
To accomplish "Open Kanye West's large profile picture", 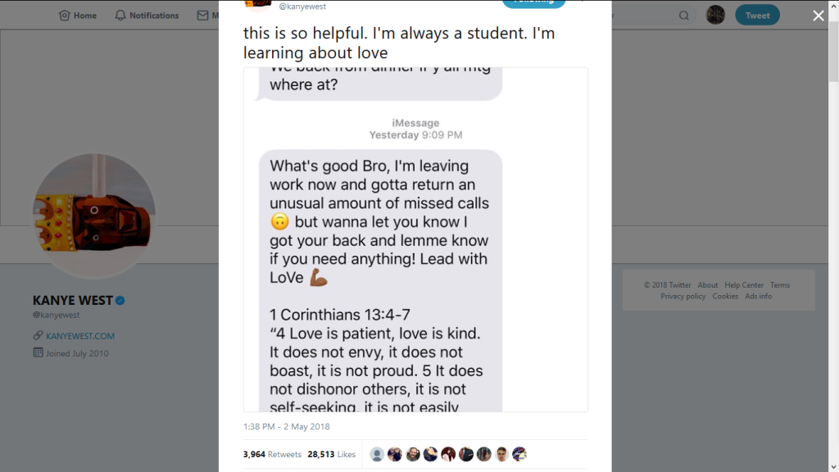I will pyautogui.click(x=93, y=216).
